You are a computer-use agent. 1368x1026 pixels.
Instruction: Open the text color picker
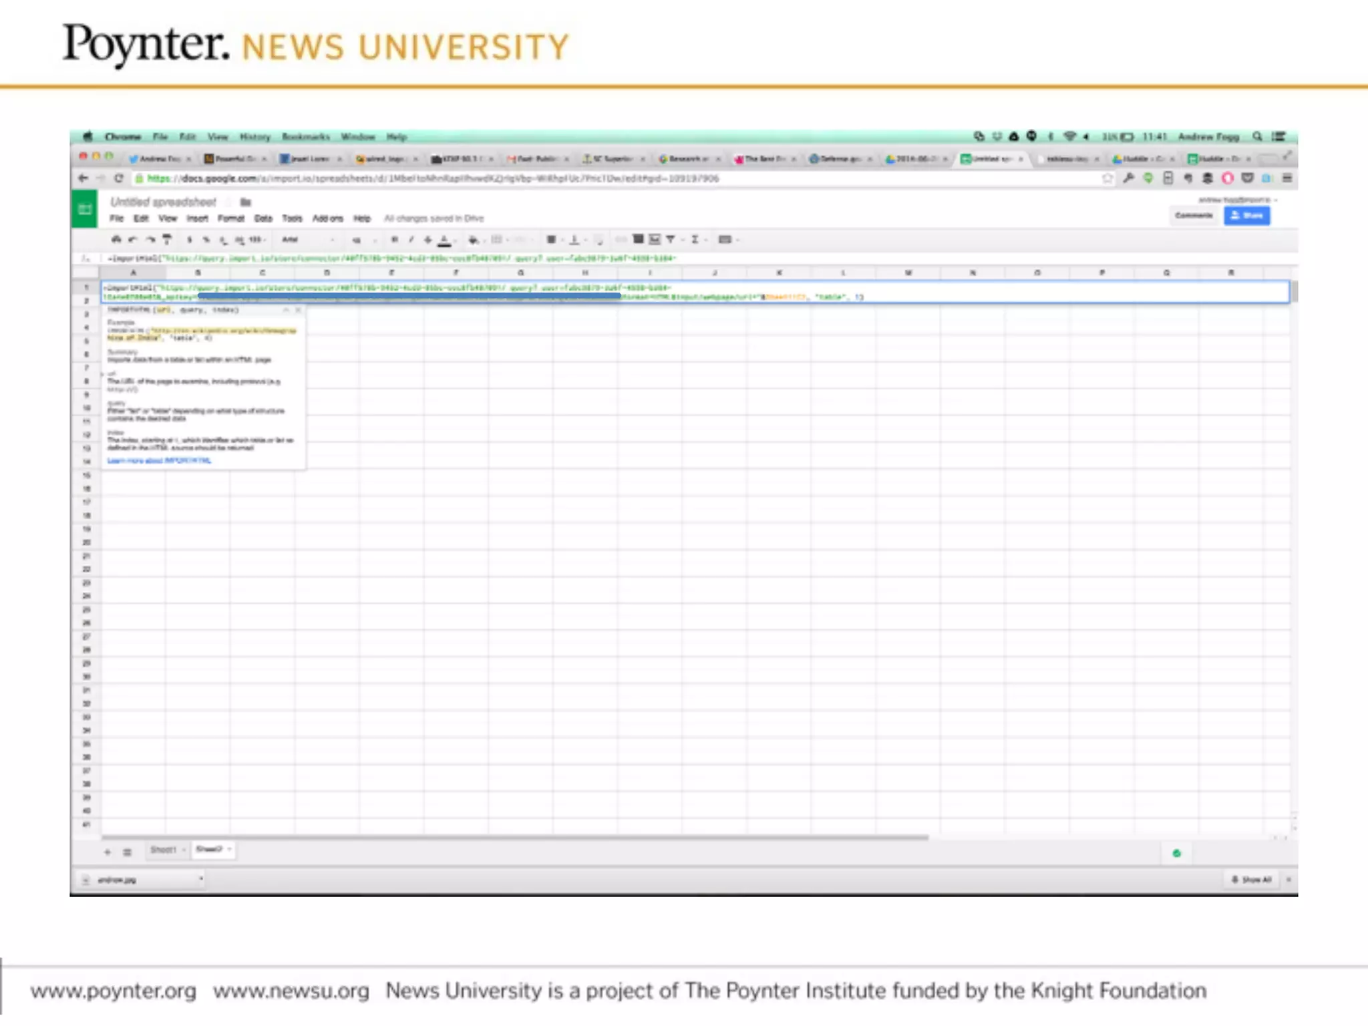[445, 240]
